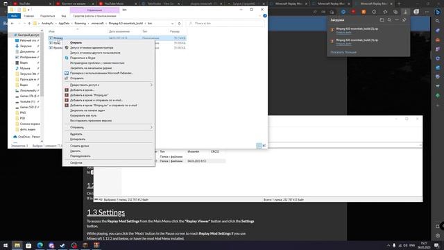This screenshot has height=250, width=444.
Task: Open a new browser tab with plus button
Action: (399, 3)
